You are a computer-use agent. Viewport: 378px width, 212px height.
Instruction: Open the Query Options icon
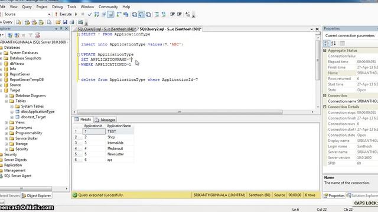104,14
